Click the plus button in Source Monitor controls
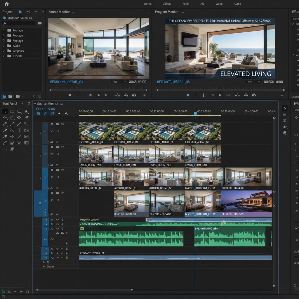The height and width of the screenshot is (299, 299). coord(145,95)
